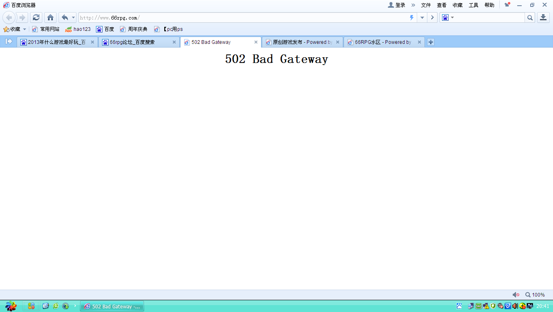Click the magnifier search button

(x=530, y=17)
